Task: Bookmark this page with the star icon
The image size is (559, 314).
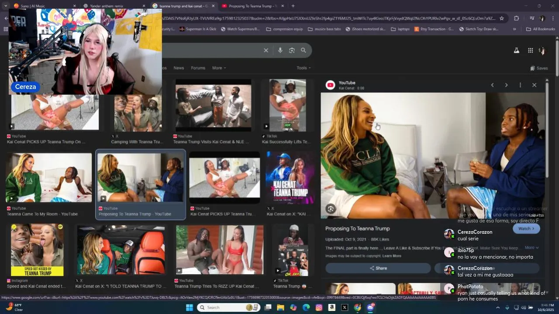Action: pyautogui.click(x=502, y=18)
